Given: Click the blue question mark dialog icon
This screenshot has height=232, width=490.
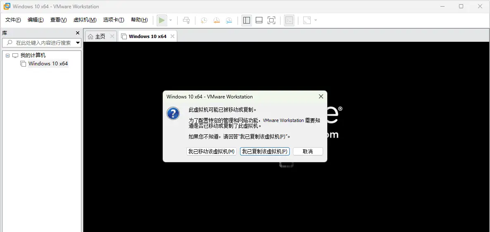Looking at the screenshot, I should 173,113.
